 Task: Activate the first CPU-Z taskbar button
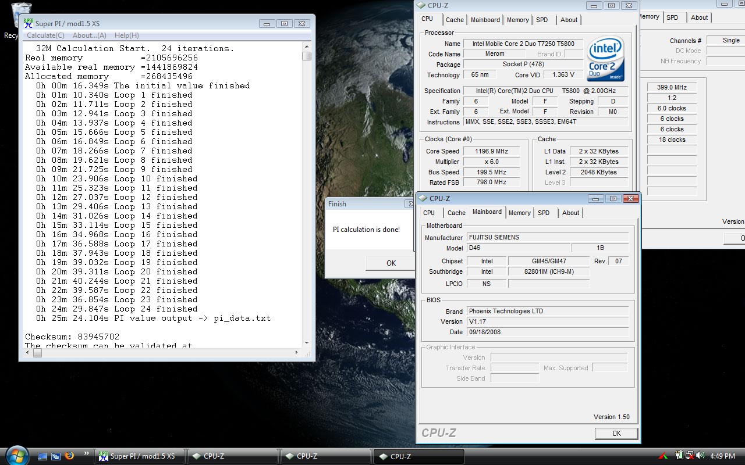(232, 456)
